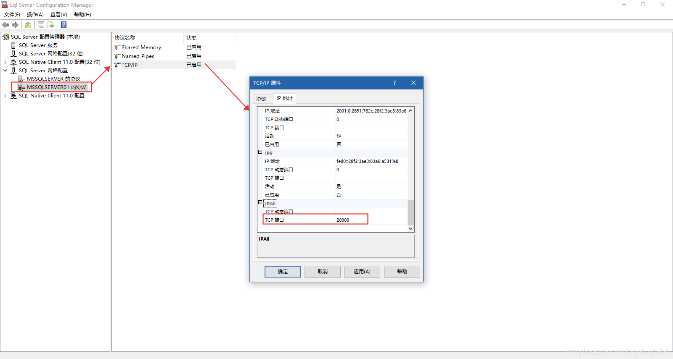
Task: Click the MSSQLSERVER 的协议 protocol icon
Action: pos(21,79)
